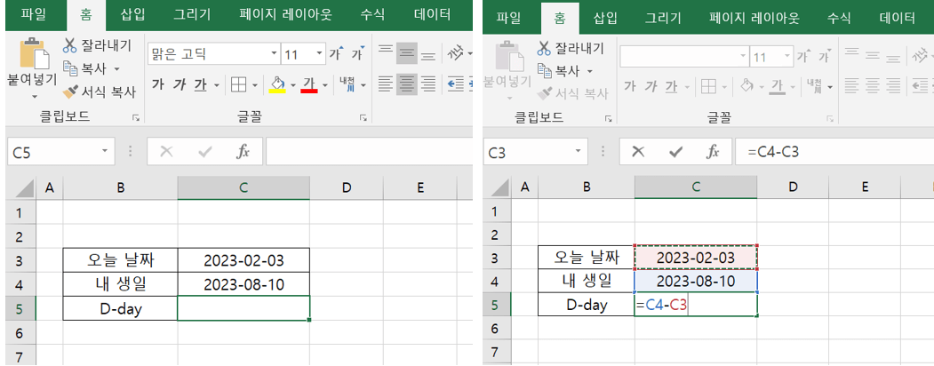Open the 수식 tab in left window

click(372, 14)
